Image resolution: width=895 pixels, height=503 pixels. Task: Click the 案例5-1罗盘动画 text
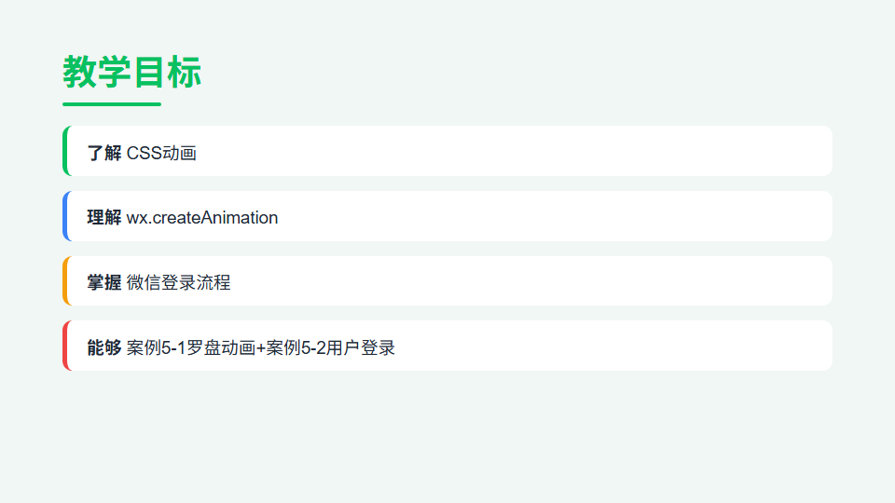point(191,347)
